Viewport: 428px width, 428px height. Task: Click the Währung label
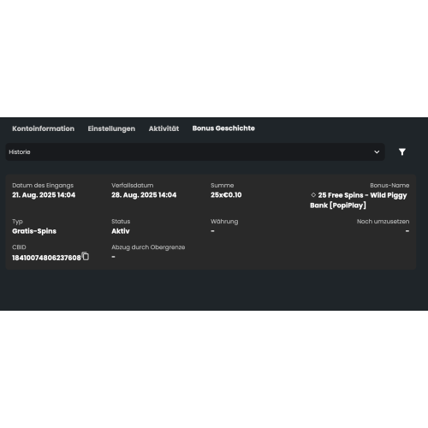coord(224,222)
